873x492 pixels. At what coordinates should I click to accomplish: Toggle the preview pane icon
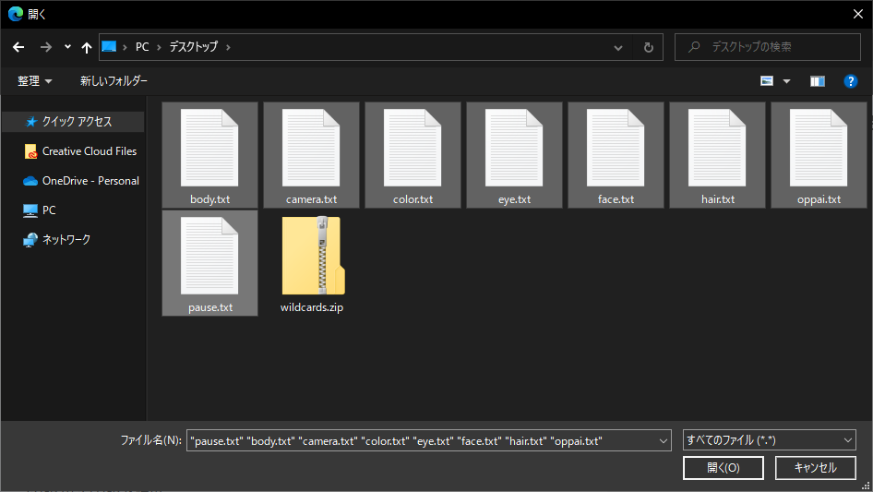tap(817, 81)
